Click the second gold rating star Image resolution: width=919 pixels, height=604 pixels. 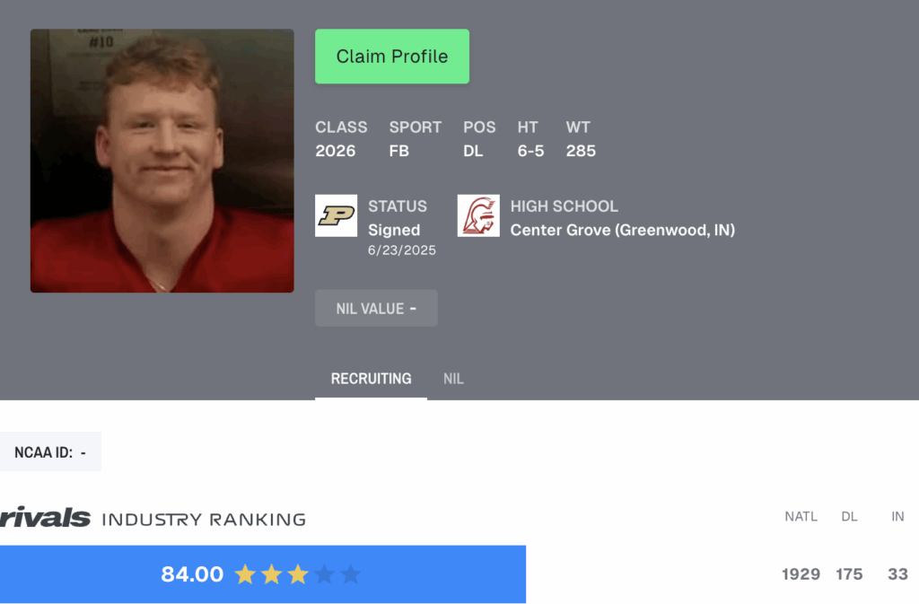coord(271,574)
